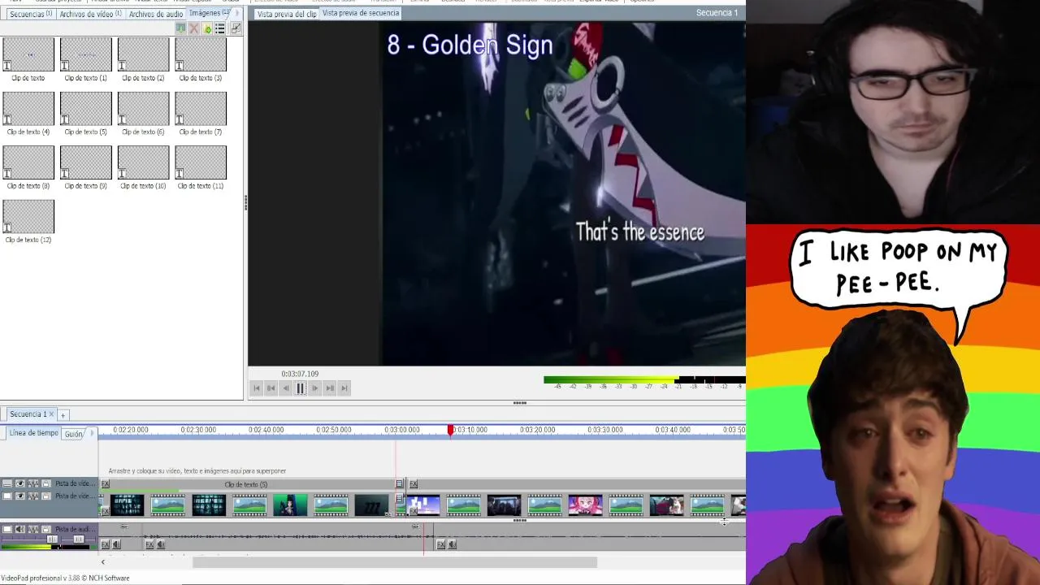
Task: Go to the next clip in the preview
Action: click(330, 388)
